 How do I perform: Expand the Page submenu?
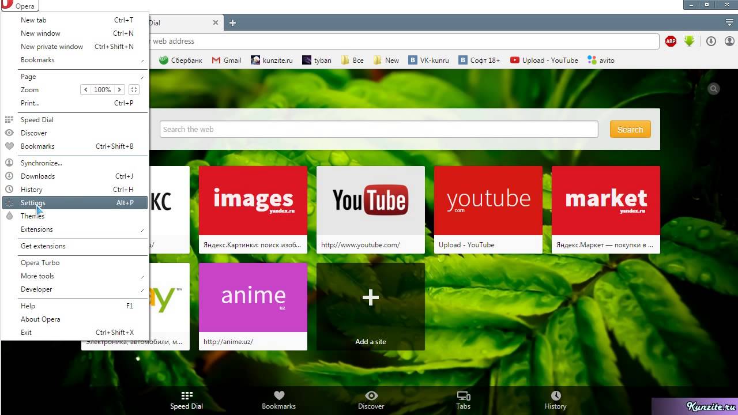point(75,77)
